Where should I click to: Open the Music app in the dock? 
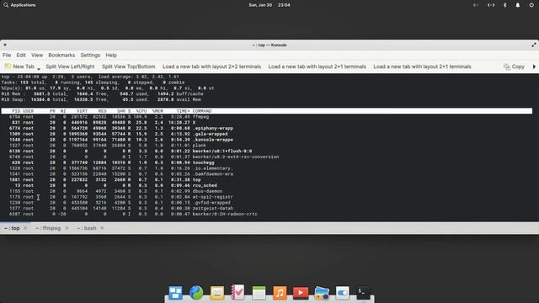click(280, 293)
